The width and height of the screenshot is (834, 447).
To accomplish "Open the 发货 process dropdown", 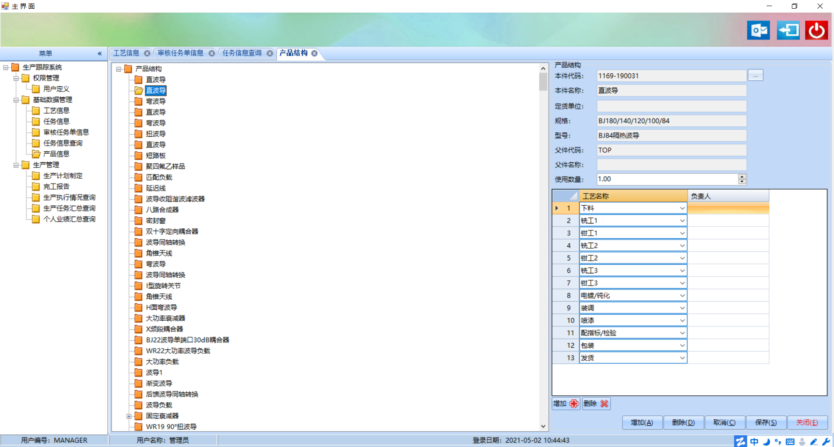I will pos(682,358).
